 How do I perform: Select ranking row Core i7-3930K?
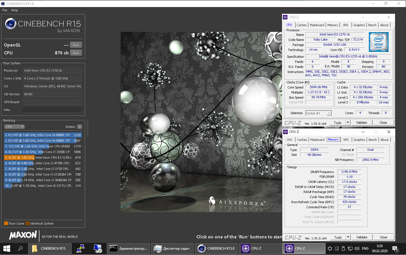point(43,152)
